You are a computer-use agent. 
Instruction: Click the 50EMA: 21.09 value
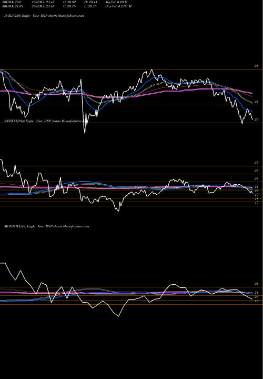coord(12,6)
